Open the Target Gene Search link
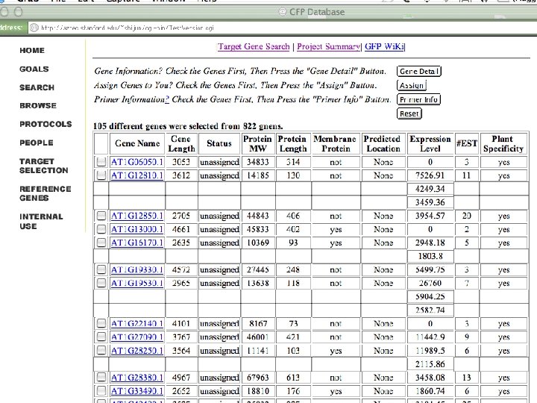Image resolution: width=537 pixels, height=403 pixels. pyautogui.click(x=254, y=46)
